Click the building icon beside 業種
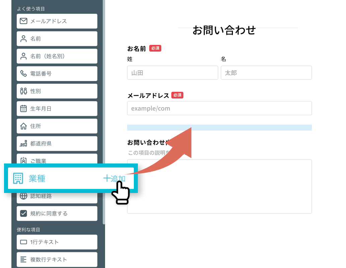This screenshot has width=346, height=268. 18,178
